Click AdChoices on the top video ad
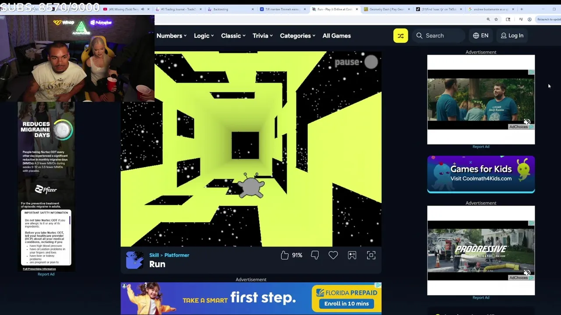 coord(521,127)
